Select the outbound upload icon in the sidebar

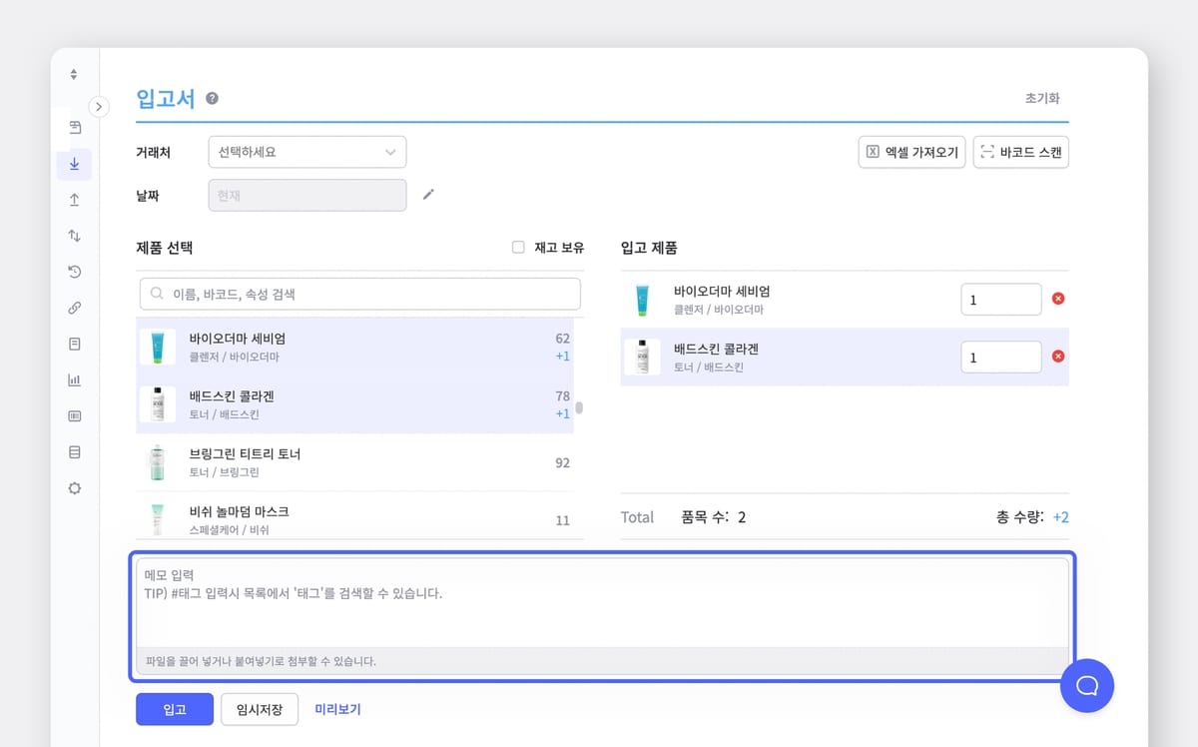[74, 199]
